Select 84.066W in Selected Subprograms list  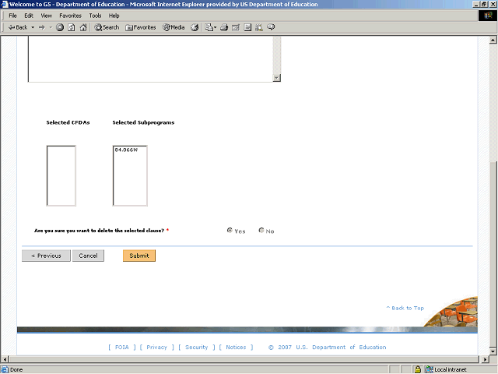pyautogui.click(x=126, y=150)
